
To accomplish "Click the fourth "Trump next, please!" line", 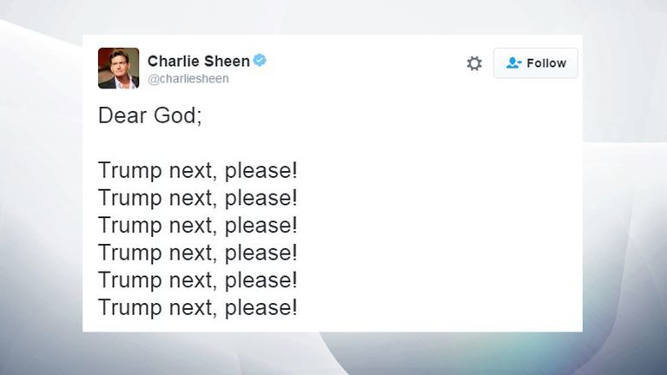I will click(198, 253).
